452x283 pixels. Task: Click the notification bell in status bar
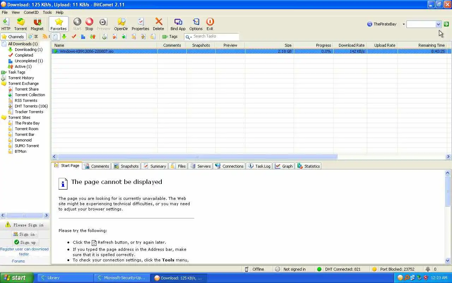pos(428,269)
